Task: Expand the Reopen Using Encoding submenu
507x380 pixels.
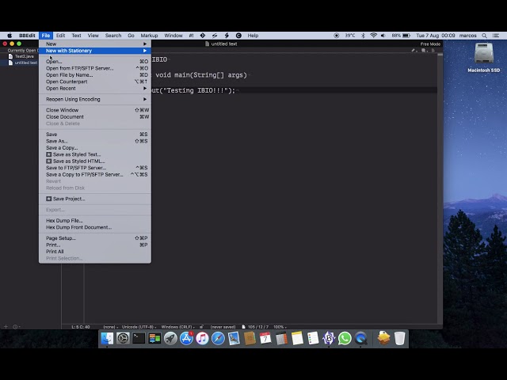Action: click(95, 99)
